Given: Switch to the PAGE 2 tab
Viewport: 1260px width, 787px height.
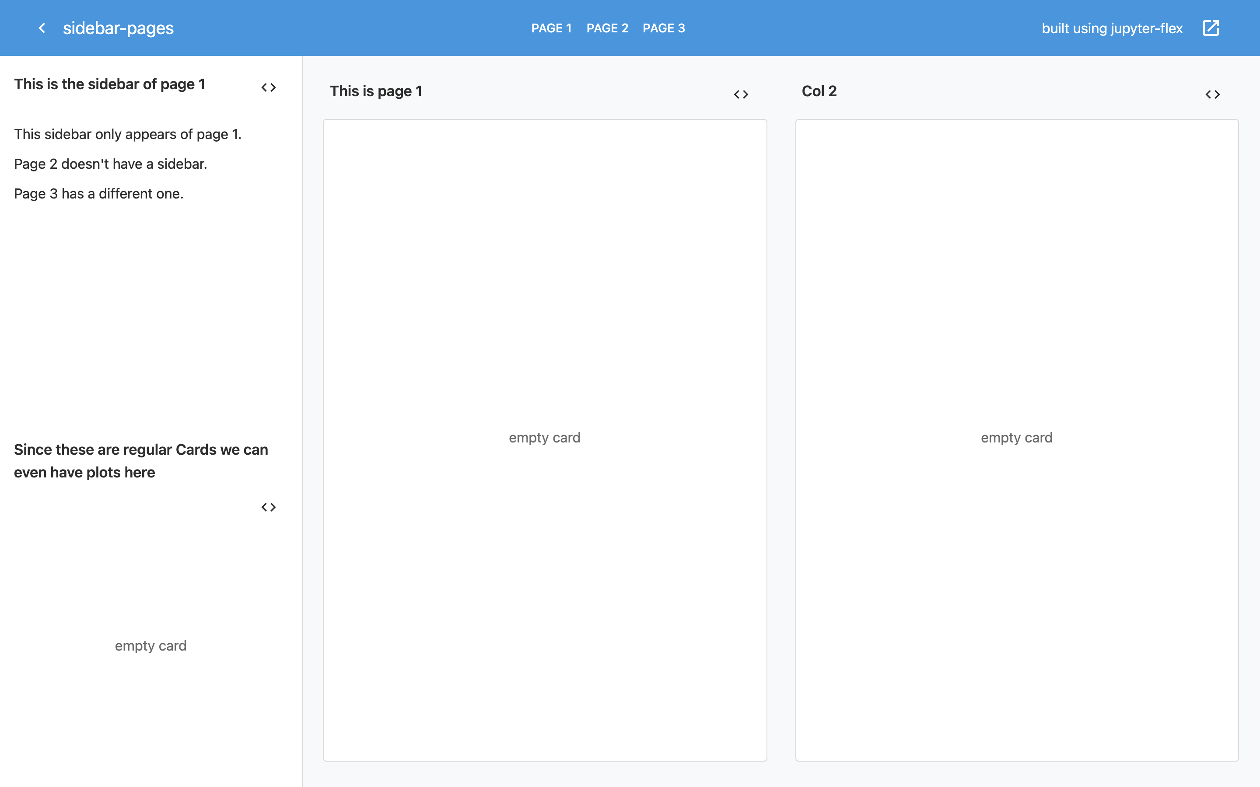Looking at the screenshot, I should 607,28.
